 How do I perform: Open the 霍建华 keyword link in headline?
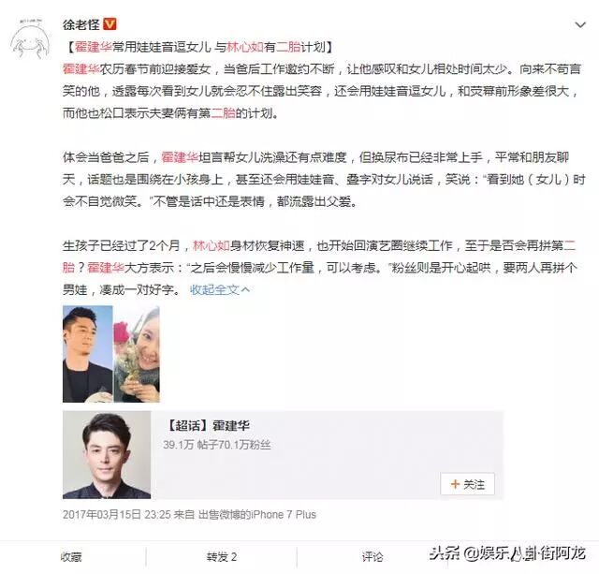tap(94, 47)
